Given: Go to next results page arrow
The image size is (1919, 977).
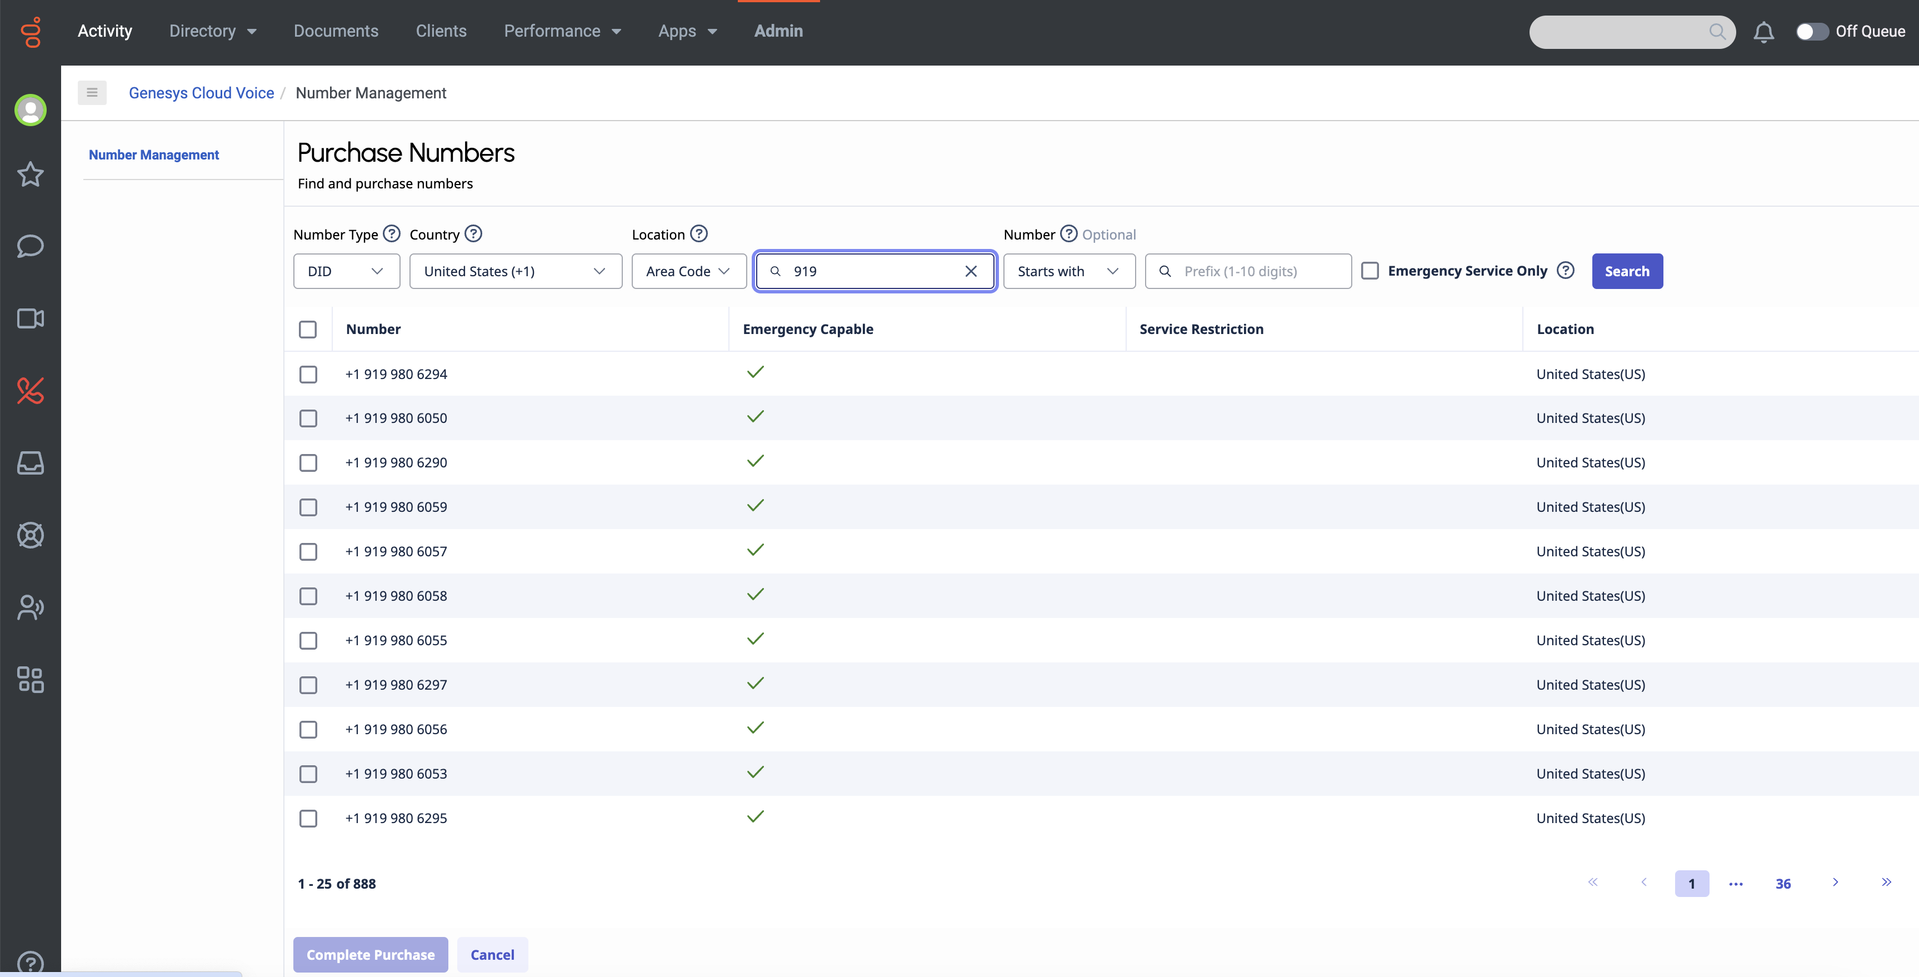Looking at the screenshot, I should pyautogui.click(x=1835, y=883).
